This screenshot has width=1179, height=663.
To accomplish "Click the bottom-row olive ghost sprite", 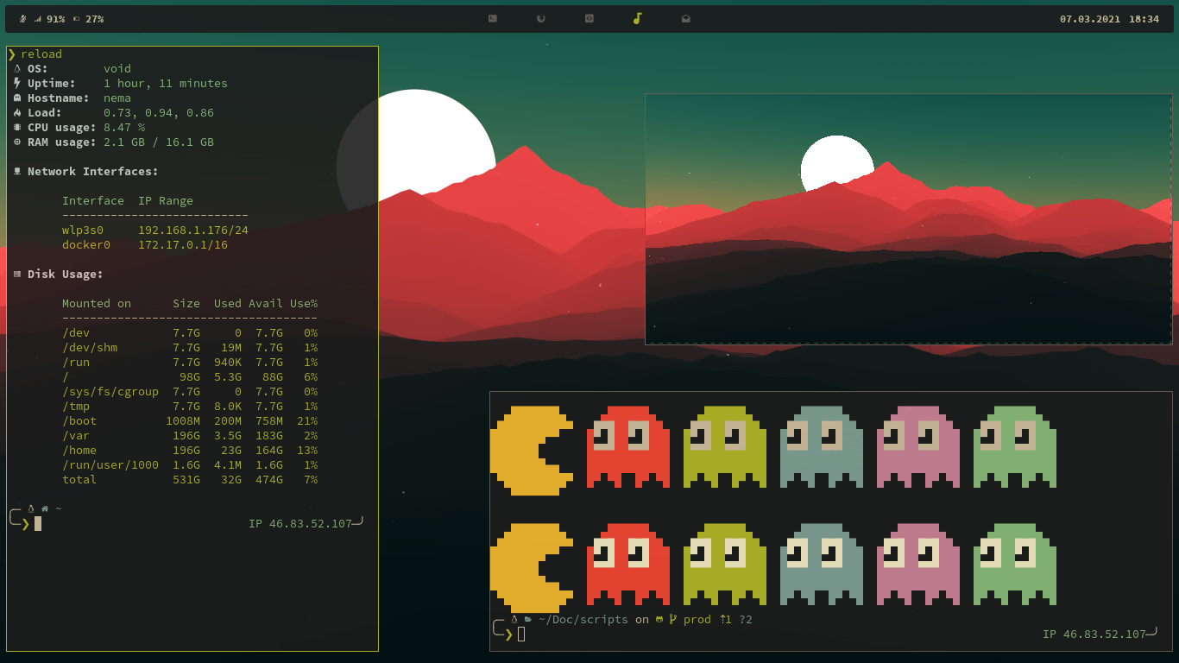I will (x=725, y=564).
